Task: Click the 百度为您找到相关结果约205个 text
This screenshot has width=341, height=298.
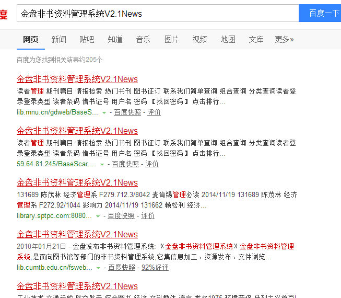Action: pyautogui.click(x=60, y=60)
